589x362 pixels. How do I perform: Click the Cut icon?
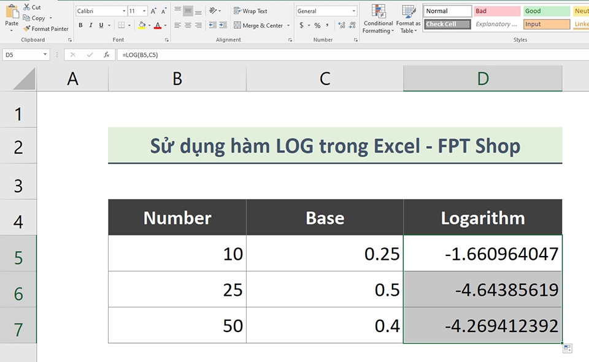[27, 7]
